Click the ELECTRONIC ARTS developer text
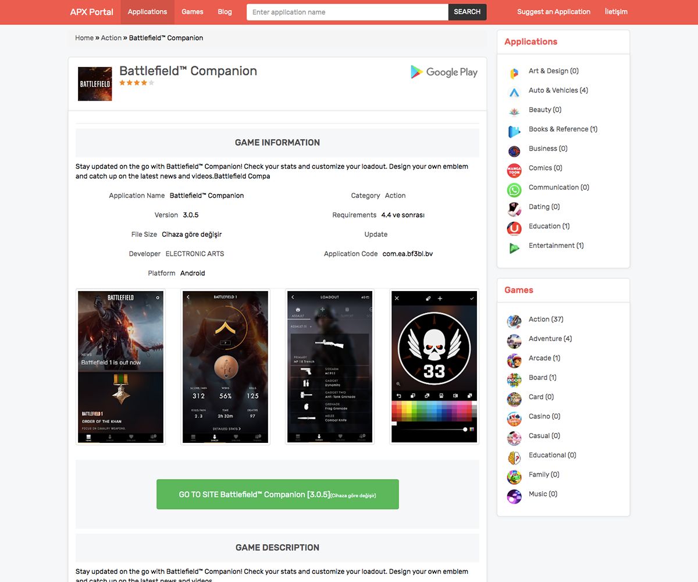This screenshot has height=582, width=698. 195,254
